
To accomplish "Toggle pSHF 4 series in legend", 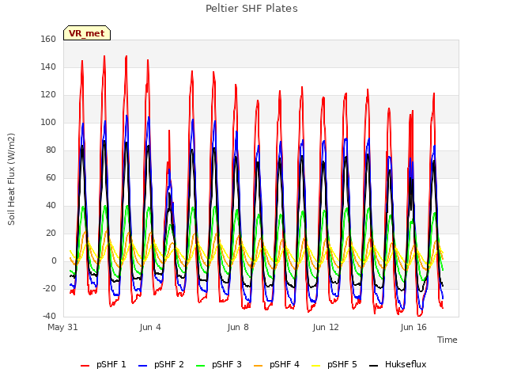I will click(x=277, y=365).
